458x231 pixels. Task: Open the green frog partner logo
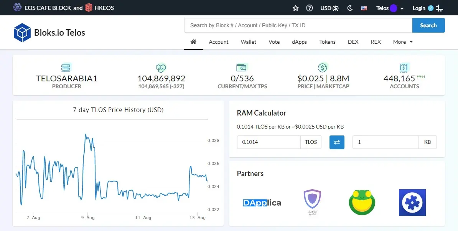(362, 202)
